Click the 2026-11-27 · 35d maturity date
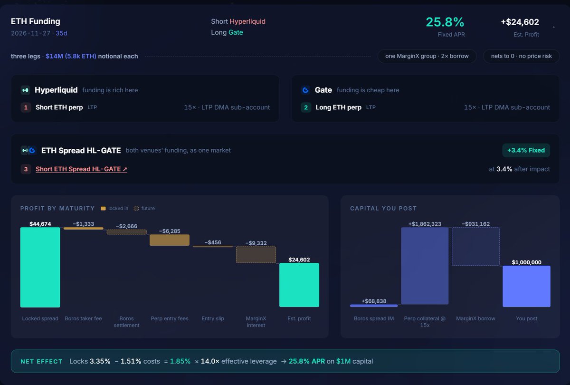 tap(39, 33)
